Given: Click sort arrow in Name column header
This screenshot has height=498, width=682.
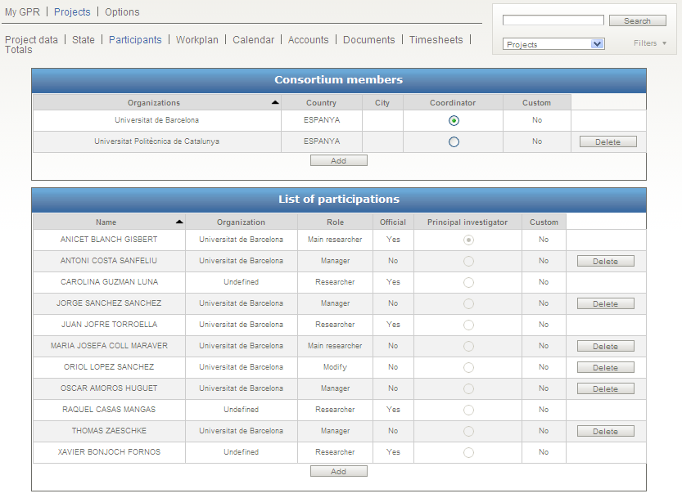Looking at the screenshot, I should (178, 222).
